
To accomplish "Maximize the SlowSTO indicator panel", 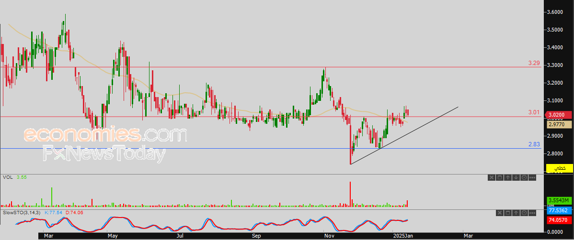I will pyautogui.click(x=508, y=213).
